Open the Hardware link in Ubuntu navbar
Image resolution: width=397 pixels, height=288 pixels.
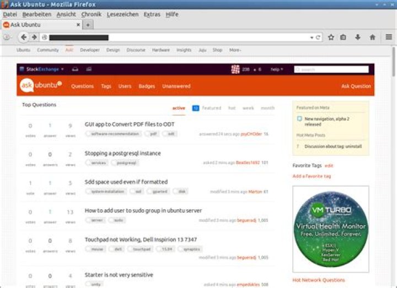click(x=161, y=50)
